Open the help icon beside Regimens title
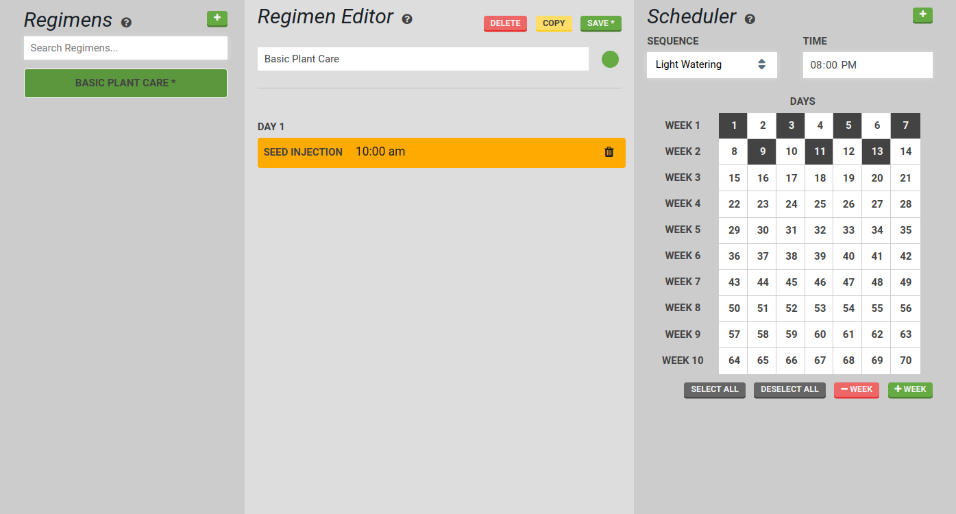 (126, 23)
